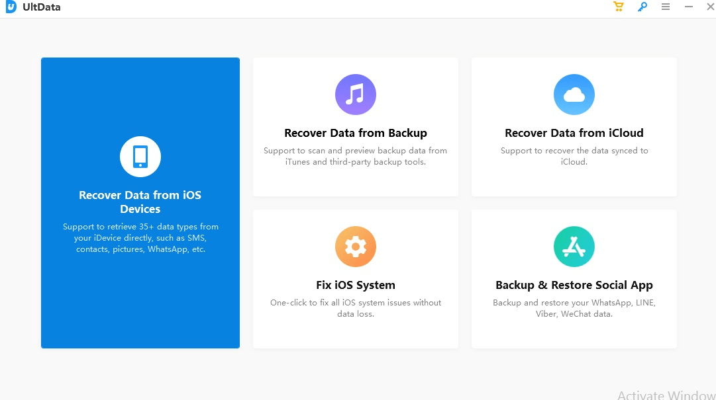Click the UltData logo icon
This screenshot has width=716, height=400.
click(x=11, y=7)
